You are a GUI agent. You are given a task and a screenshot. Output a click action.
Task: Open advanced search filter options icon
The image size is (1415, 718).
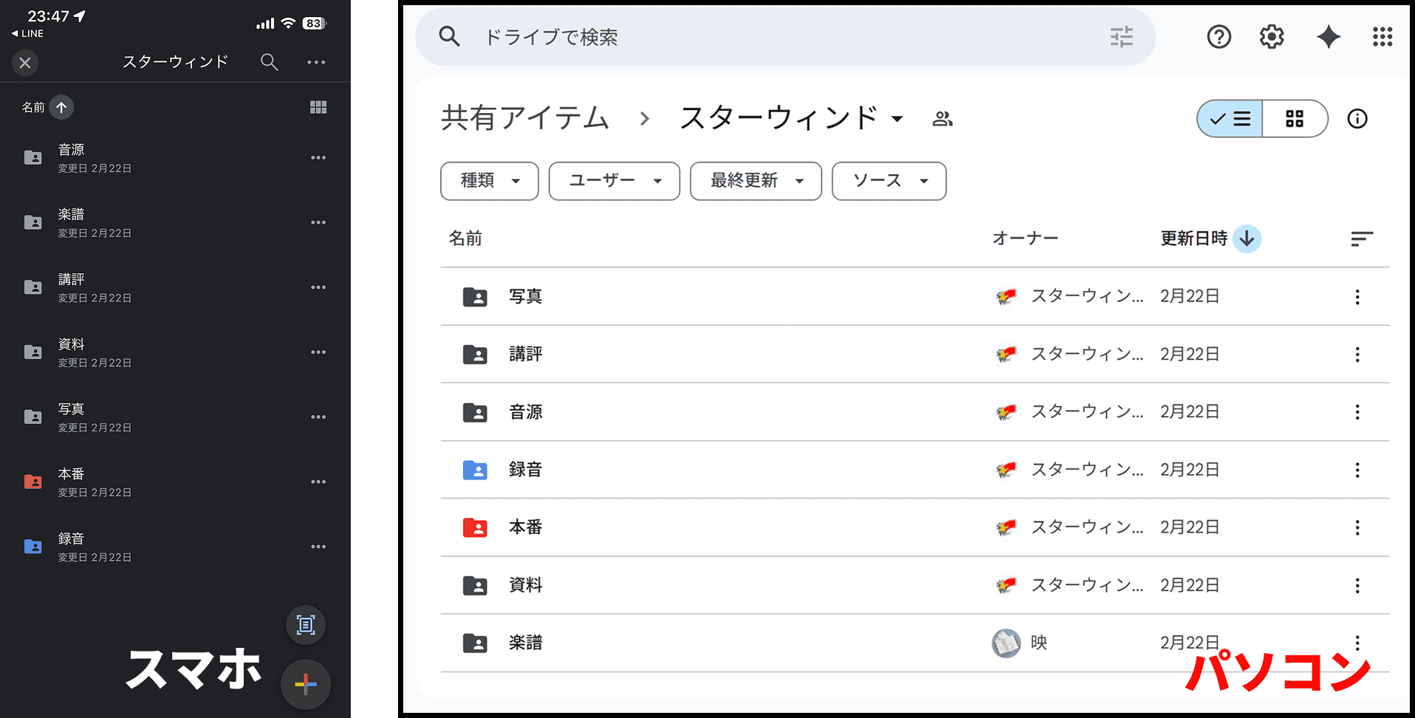coord(1121,37)
